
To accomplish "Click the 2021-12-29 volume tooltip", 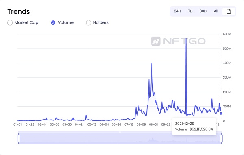I will tap(194, 127).
